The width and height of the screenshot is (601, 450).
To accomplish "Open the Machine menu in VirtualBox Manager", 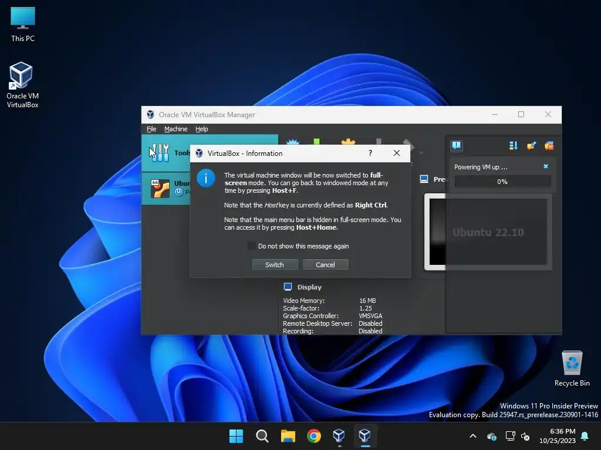I will (176, 129).
